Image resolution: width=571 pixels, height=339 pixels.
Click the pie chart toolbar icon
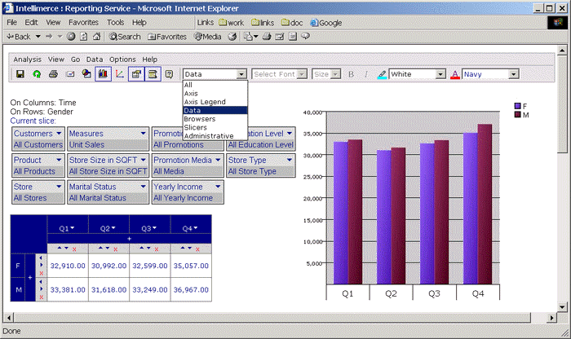click(x=86, y=74)
